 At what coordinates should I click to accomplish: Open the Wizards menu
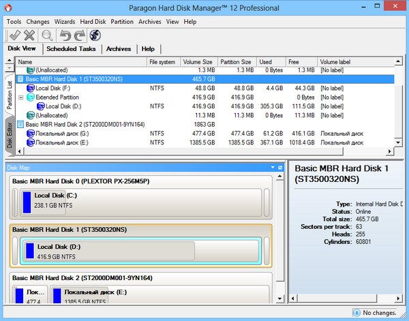[65, 22]
